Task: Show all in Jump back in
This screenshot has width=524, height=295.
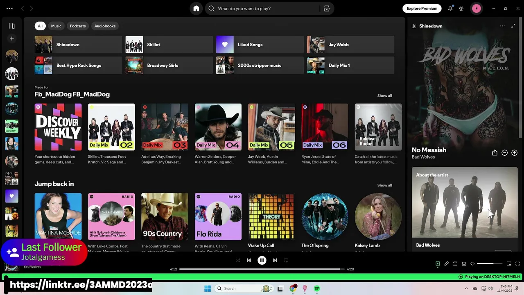Action: 384,185
